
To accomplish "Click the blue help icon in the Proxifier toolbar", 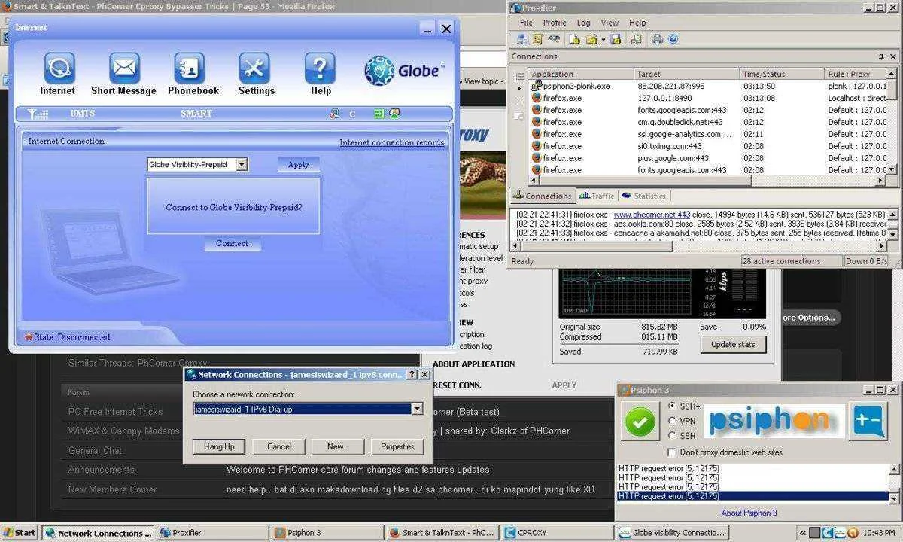I will pyautogui.click(x=673, y=39).
